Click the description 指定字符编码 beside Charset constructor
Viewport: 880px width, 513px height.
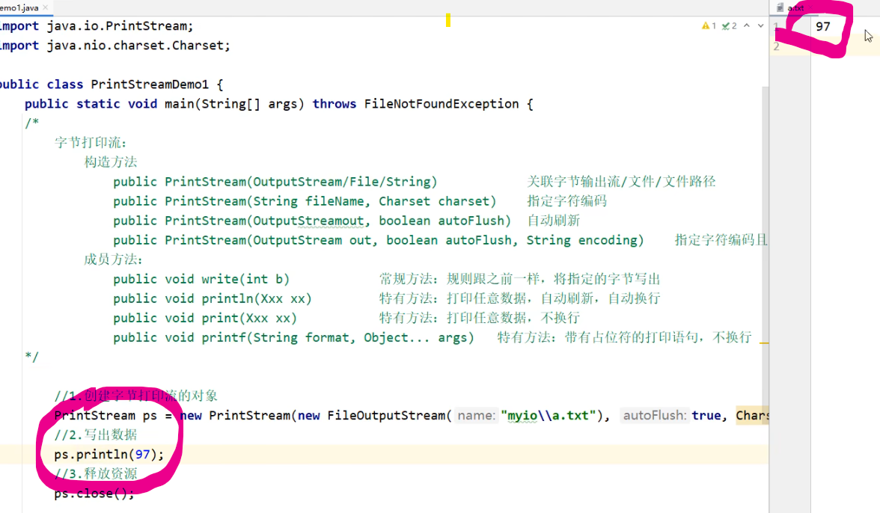(x=567, y=201)
